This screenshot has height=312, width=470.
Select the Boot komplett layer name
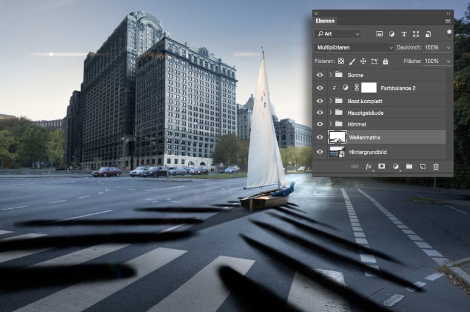[365, 101]
